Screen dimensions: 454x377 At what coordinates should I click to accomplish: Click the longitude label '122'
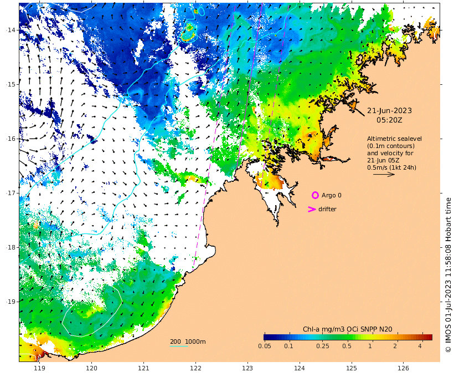pyautogui.click(x=195, y=368)
